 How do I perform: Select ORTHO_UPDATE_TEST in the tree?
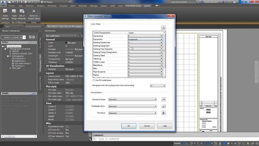pos(22,54)
